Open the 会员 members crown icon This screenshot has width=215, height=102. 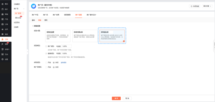[x=2, y=29]
